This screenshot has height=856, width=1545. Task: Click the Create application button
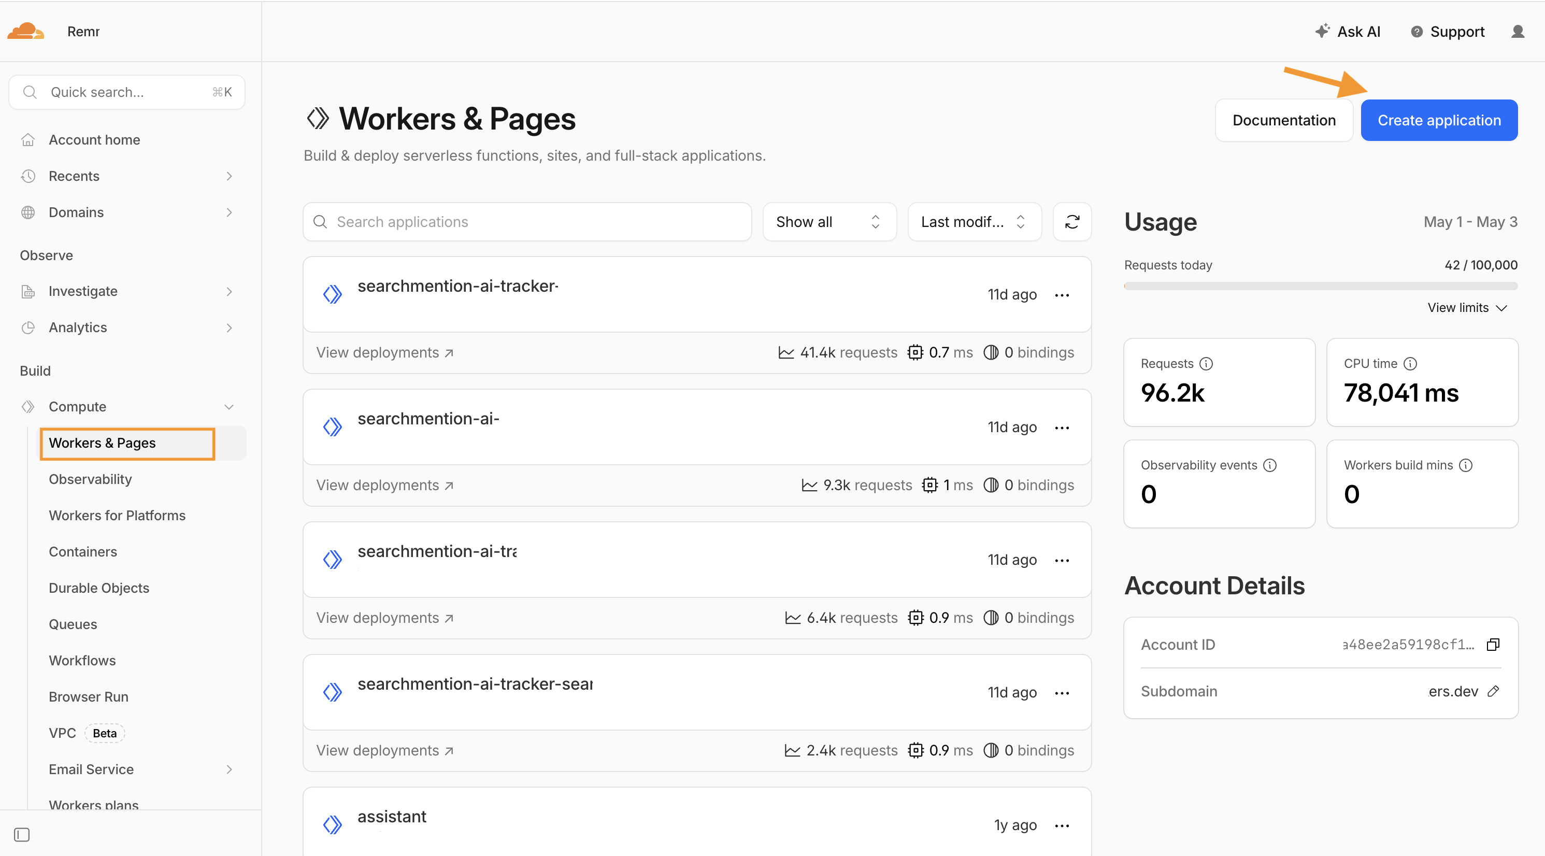coord(1438,121)
